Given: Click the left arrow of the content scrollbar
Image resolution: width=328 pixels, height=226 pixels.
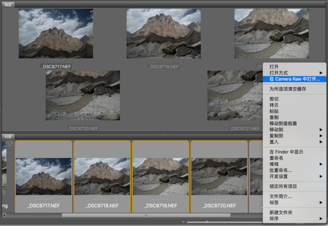Looking at the screenshot, I should pos(4,215).
